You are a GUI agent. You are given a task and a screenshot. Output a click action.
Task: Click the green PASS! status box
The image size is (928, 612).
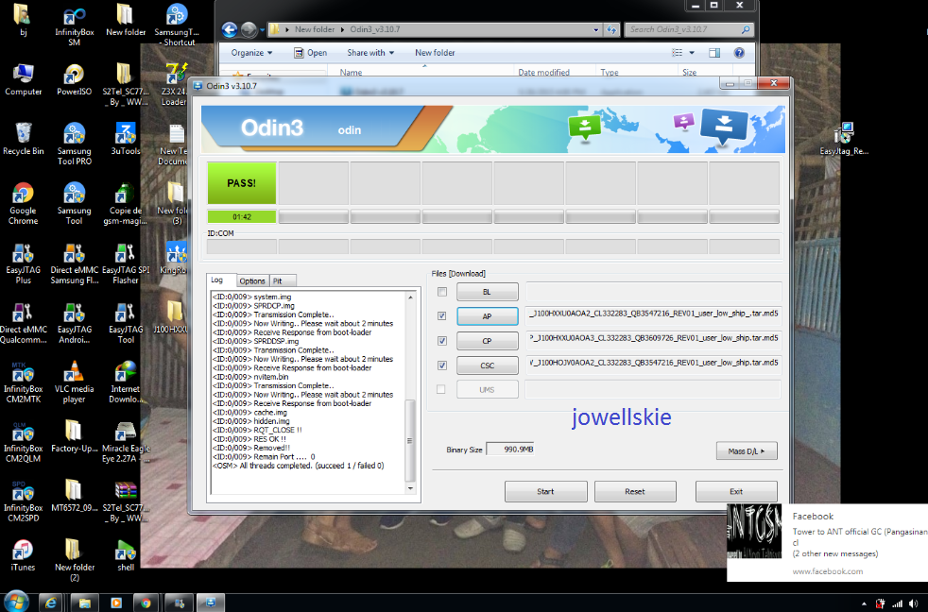point(242,183)
